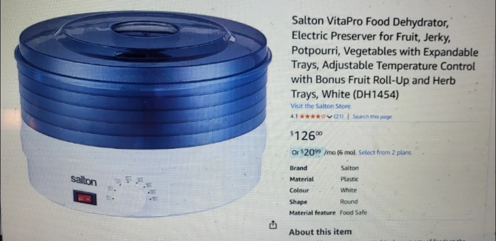Viewport: 496px width, 241px height.
Task: Click the salton logo on the dehydrator base
Action: tap(84, 180)
